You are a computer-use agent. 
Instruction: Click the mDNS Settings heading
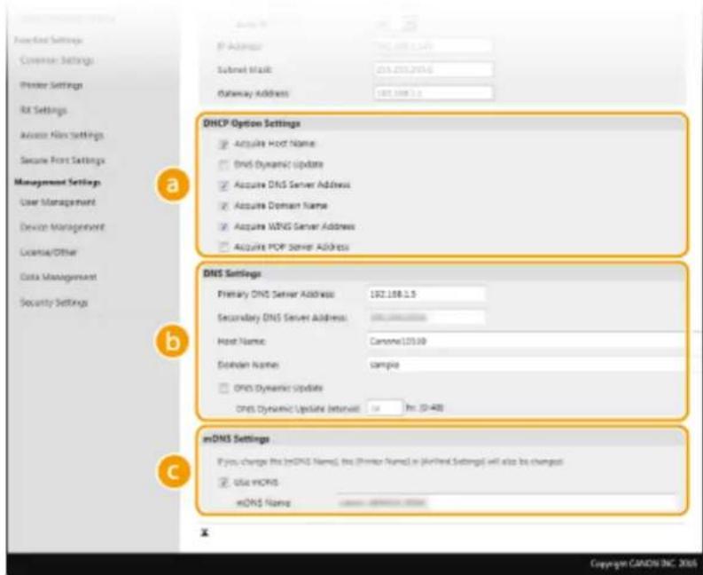pyautogui.click(x=237, y=439)
